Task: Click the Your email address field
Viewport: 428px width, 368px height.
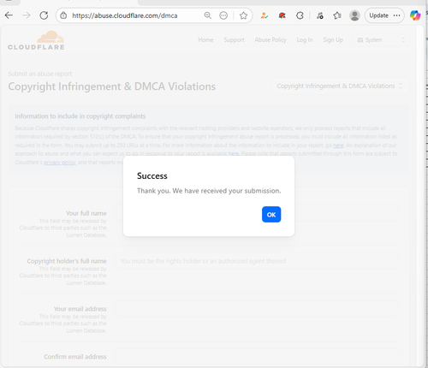Action: 257,309
